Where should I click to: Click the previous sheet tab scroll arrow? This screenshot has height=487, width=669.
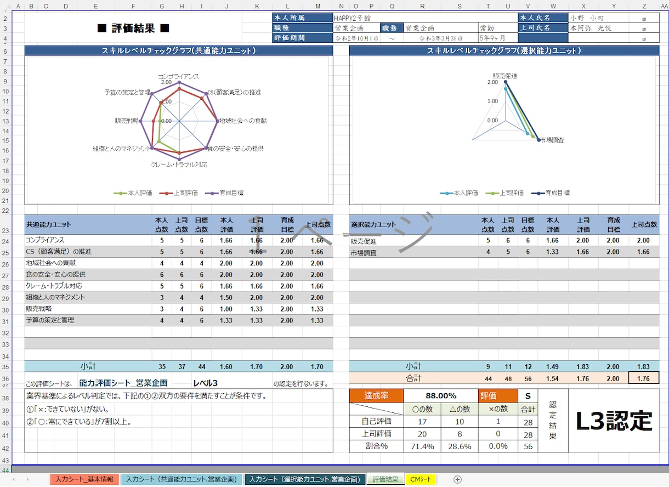click(x=13, y=479)
